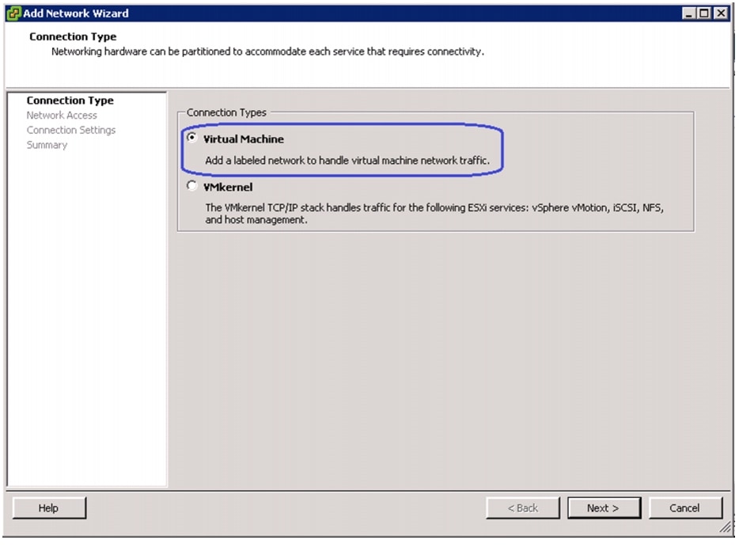Click the grayed Back button
This screenshot has height=559, width=739.
(523, 508)
